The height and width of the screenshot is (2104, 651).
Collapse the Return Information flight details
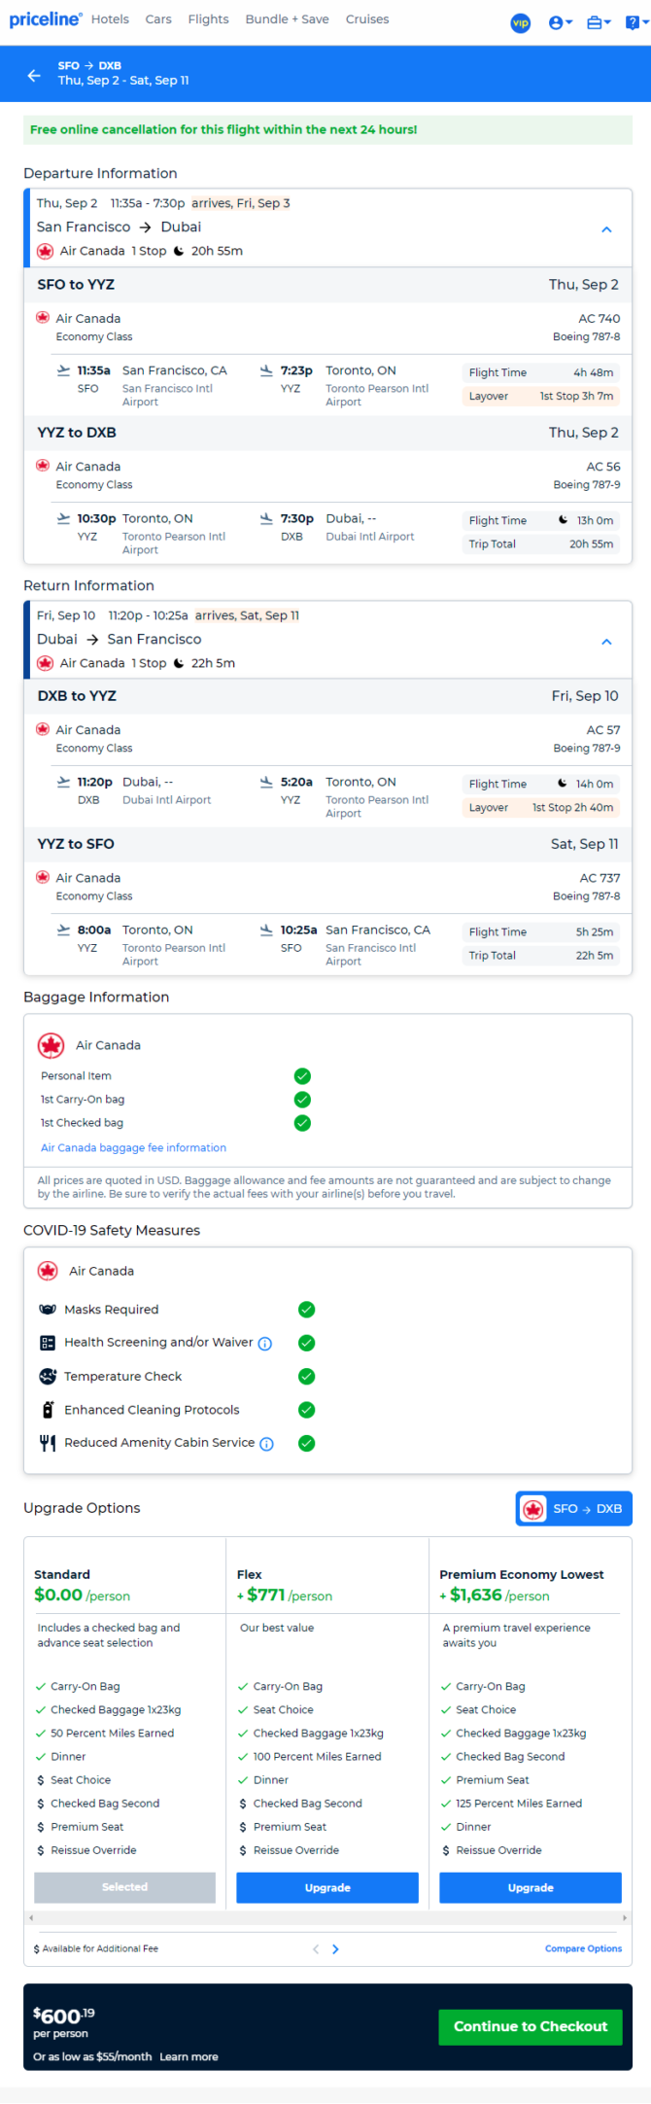pyautogui.click(x=606, y=642)
